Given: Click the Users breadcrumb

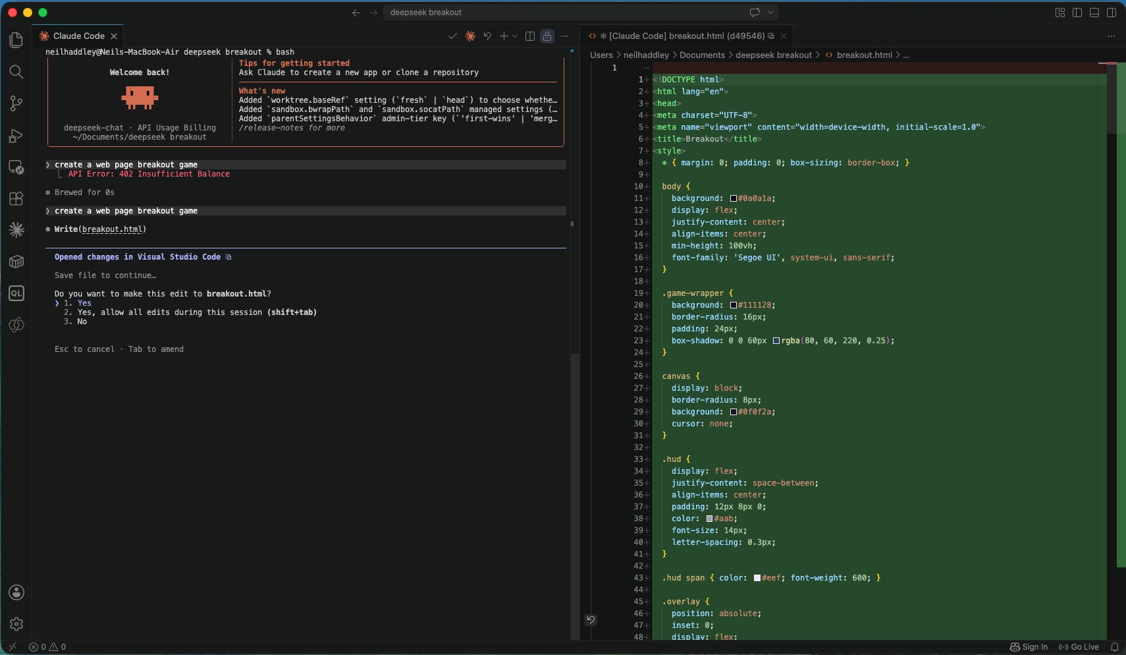Looking at the screenshot, I should [x=601, y=55].
